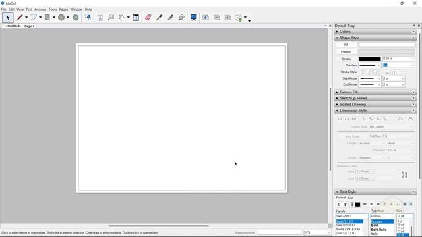The width and height of the screenshot is (422, 237).
Task: Choose the Join tool
Action: tap(181, 18)
